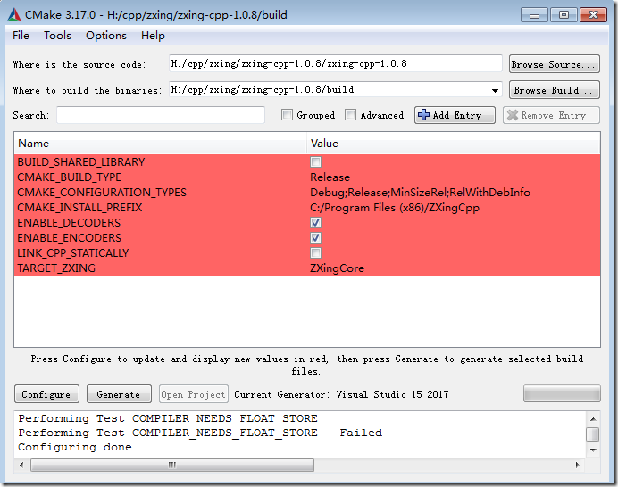Screen dimensions: 618x487
Task: Select the CMAKE_INSTALL_PREFIX entry
Action: (x=79, y=208)
